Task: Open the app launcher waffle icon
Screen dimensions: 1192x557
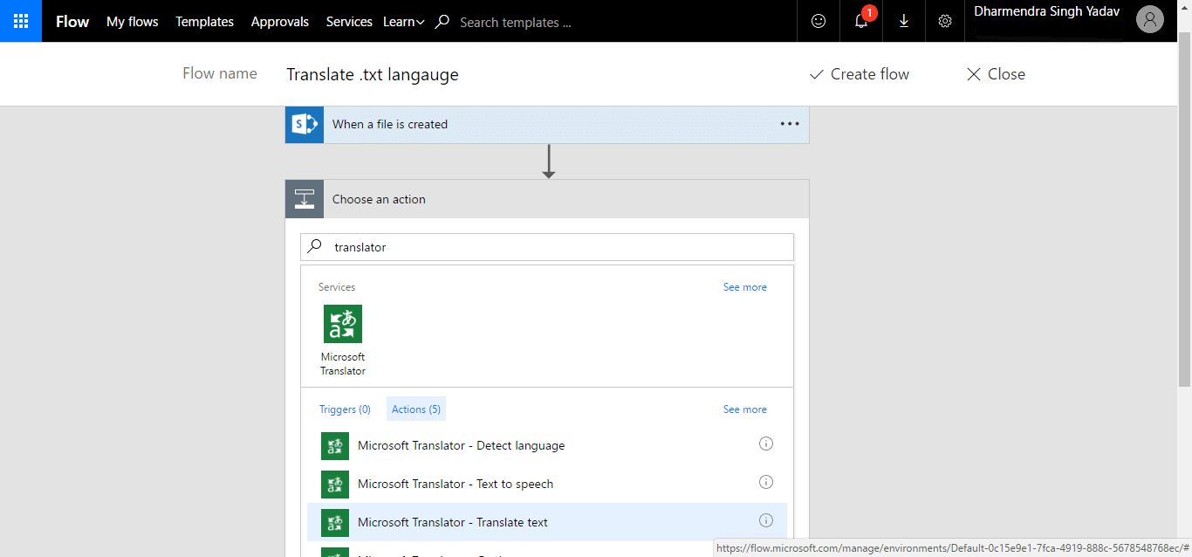Action: coord(21,21)
